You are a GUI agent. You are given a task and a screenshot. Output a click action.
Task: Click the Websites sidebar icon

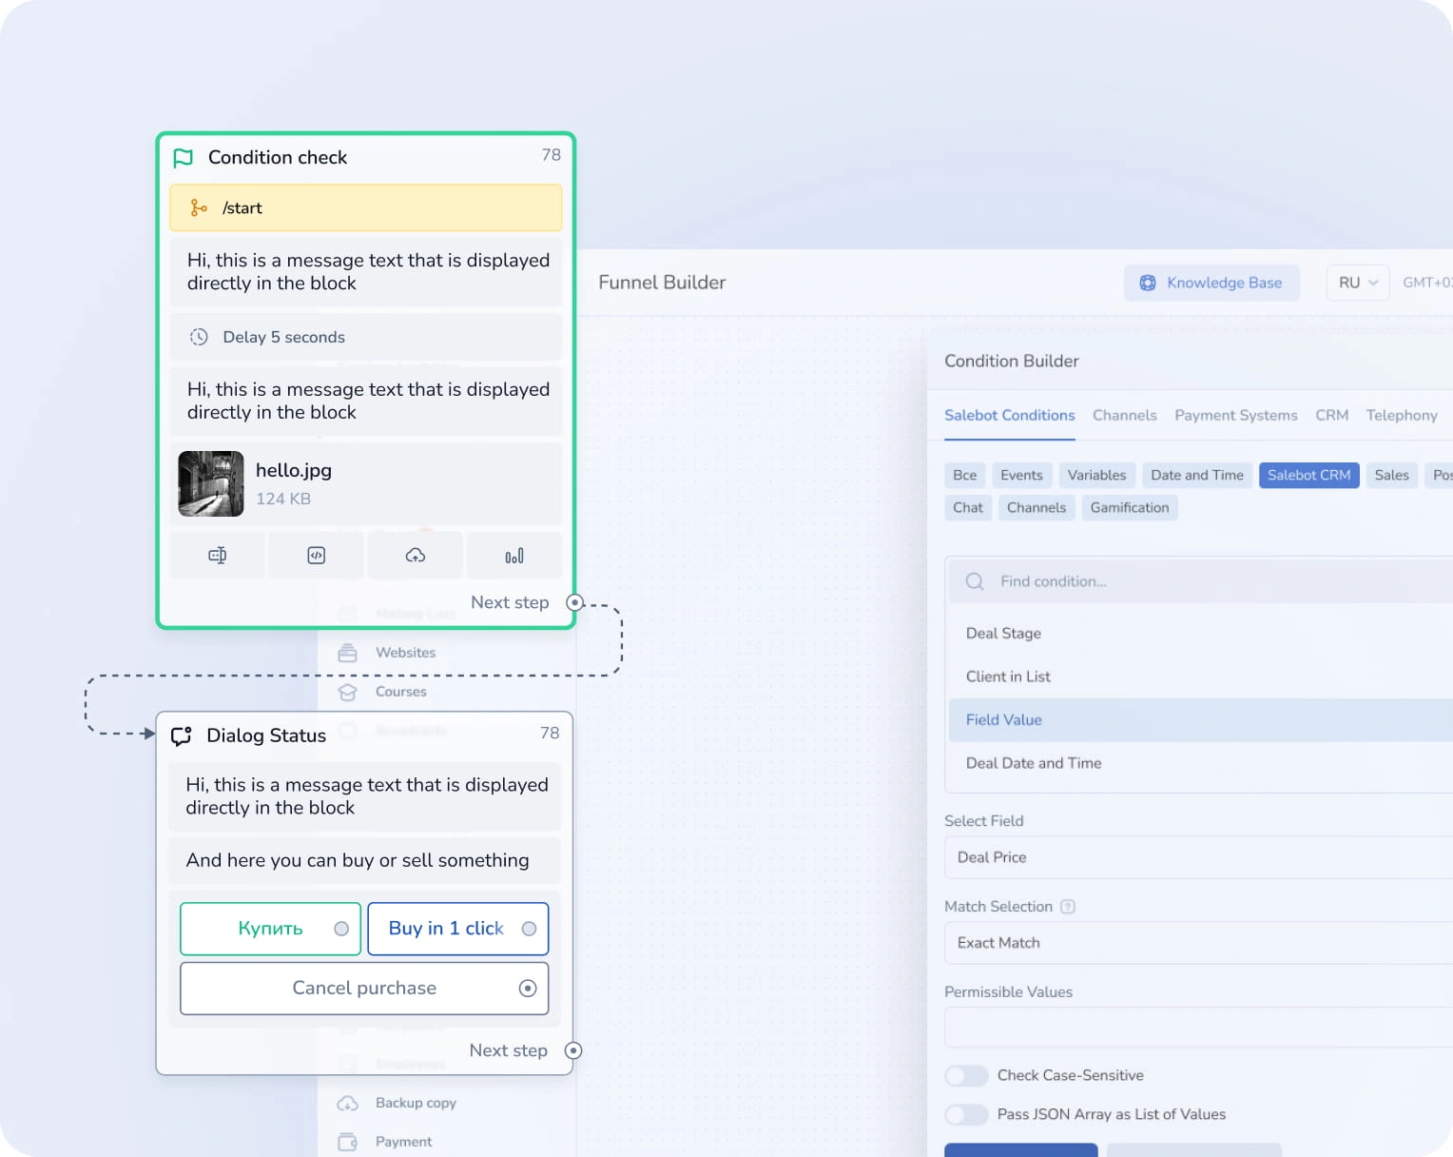click(x=347, y=653)
